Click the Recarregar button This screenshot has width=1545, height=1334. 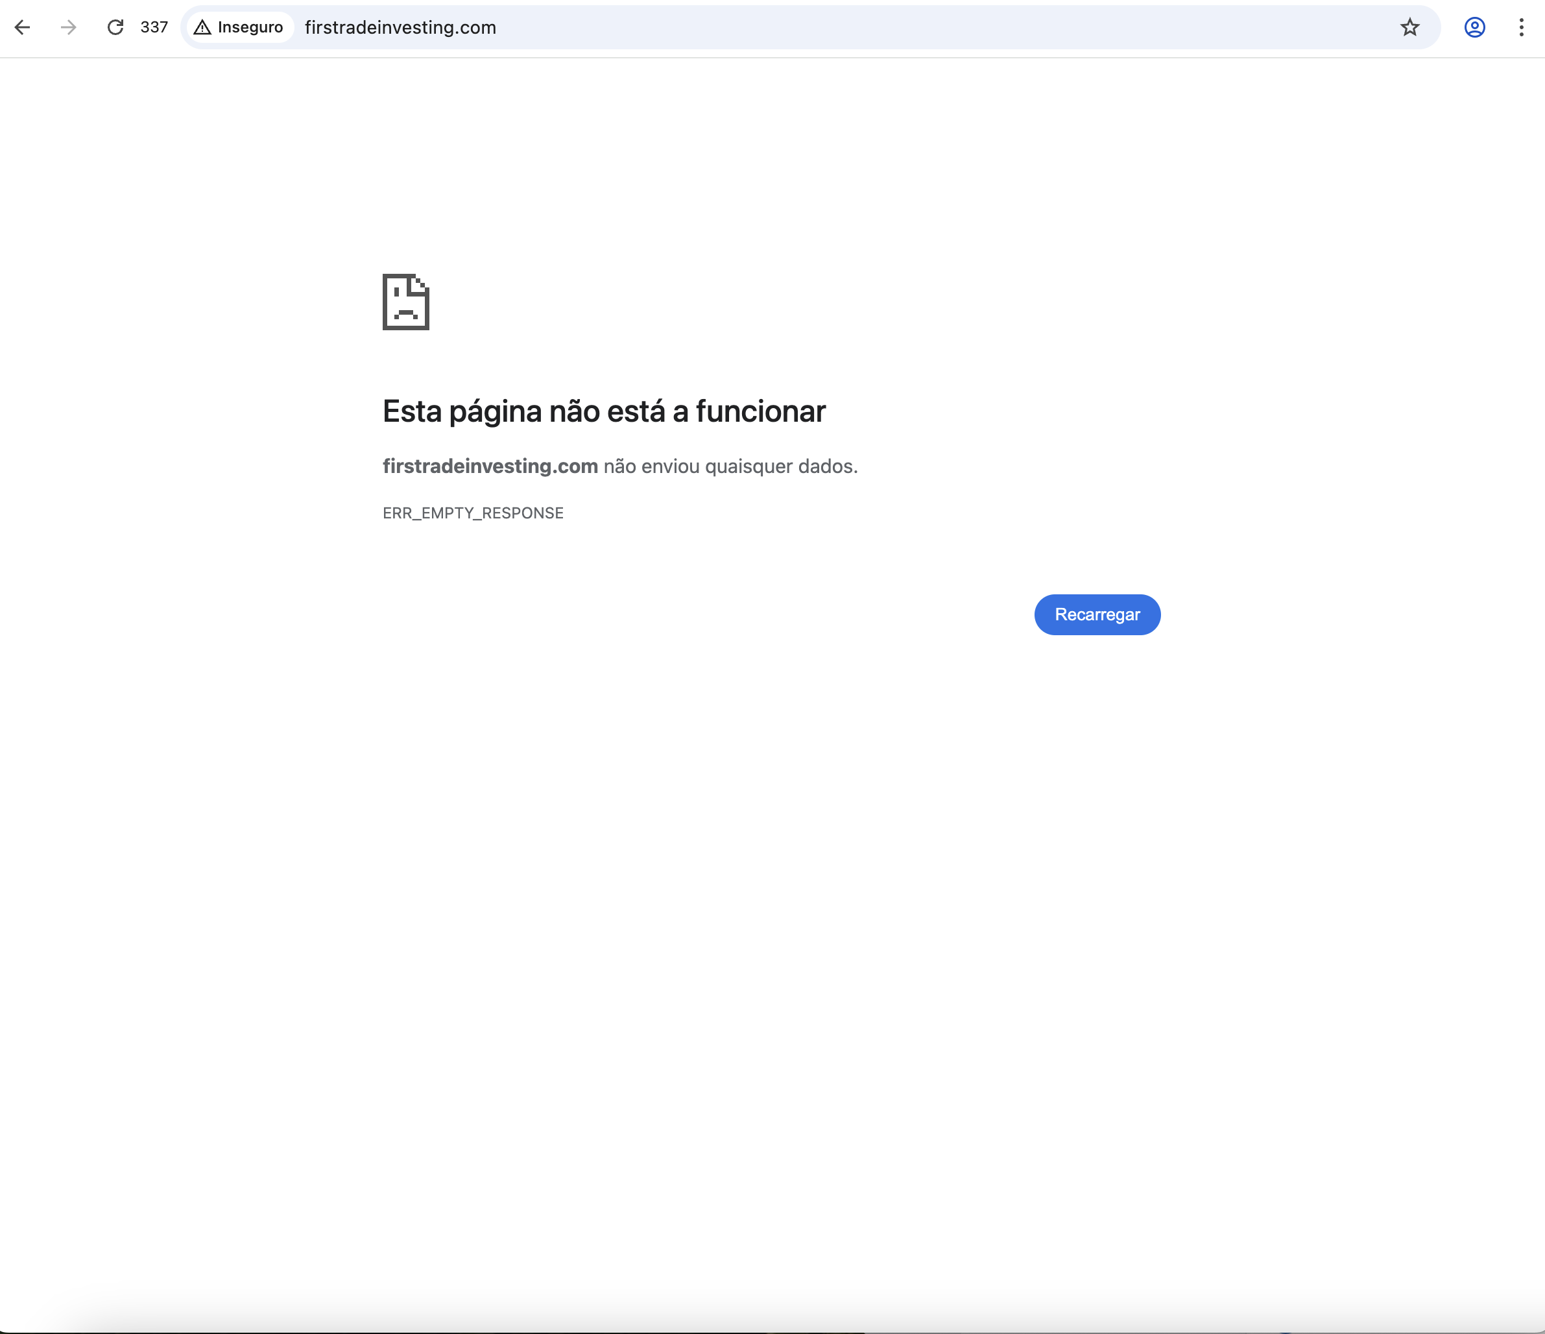pyautogui.click(x=1097, y=615)
